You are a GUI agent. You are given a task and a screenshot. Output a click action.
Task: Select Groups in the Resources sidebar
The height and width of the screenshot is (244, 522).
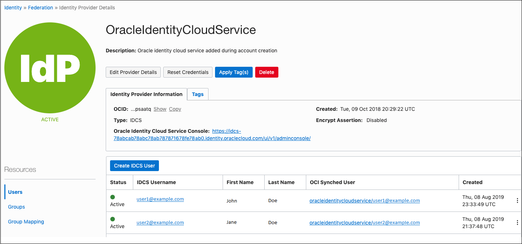[16, 206]
